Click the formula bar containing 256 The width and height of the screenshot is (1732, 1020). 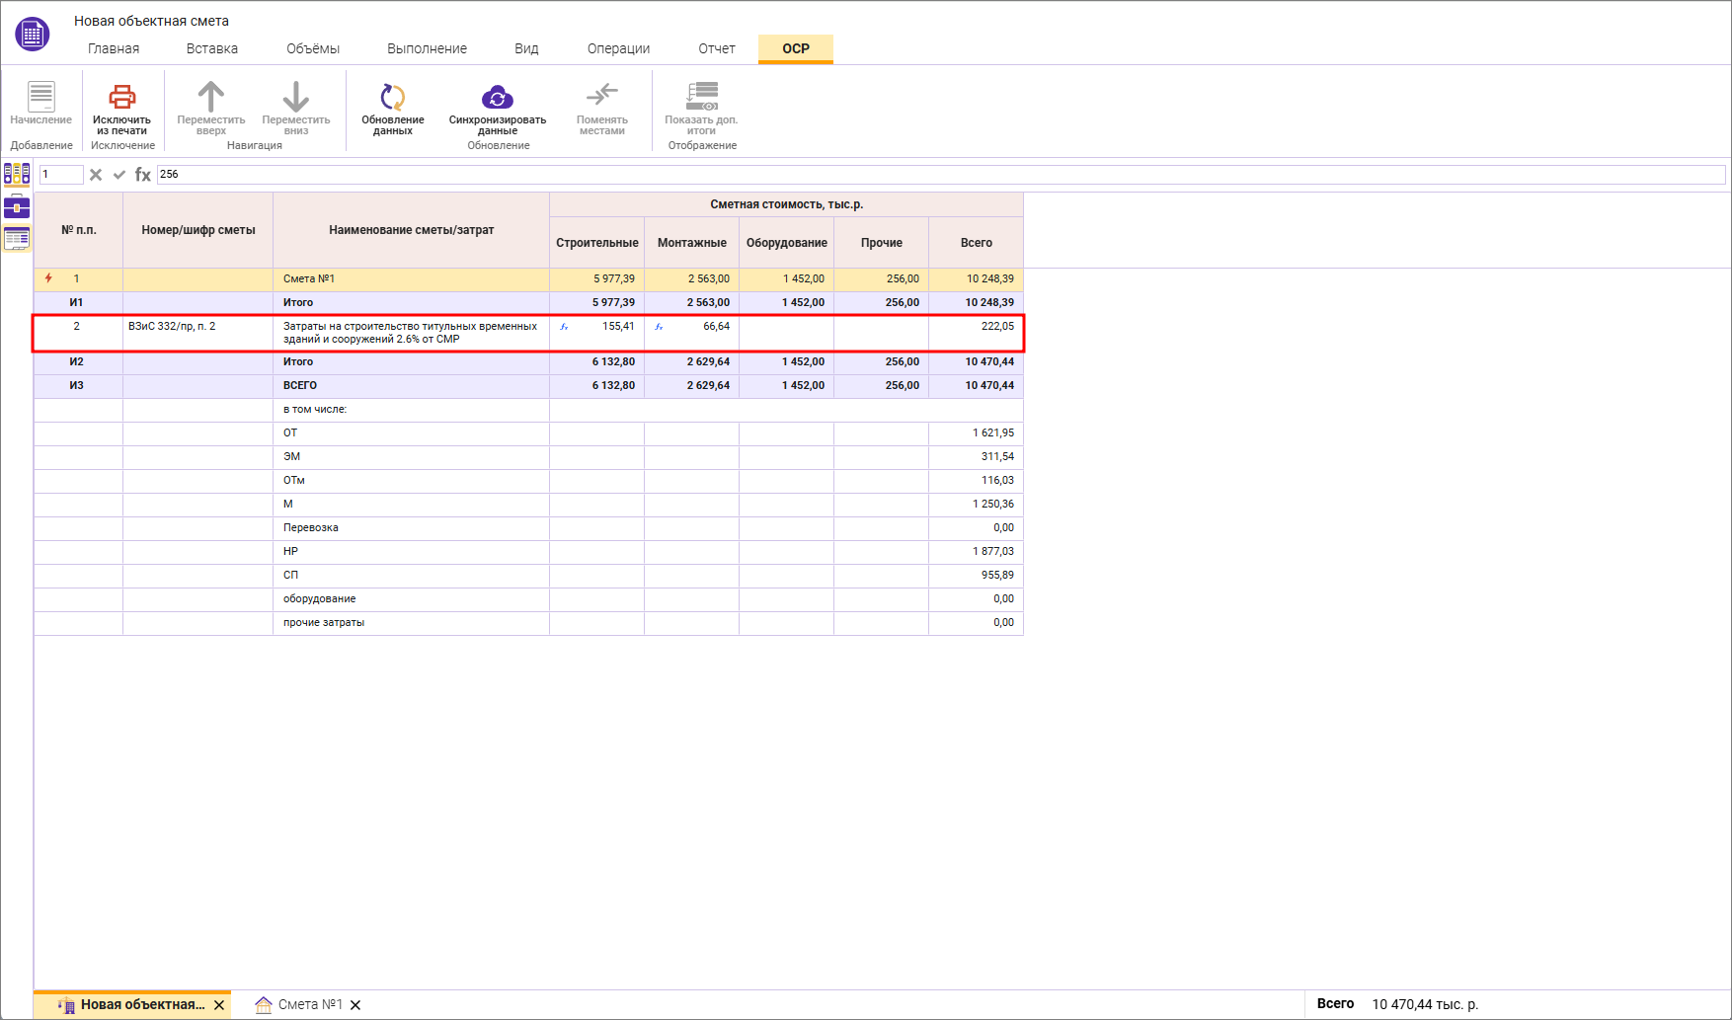(938, 175)
